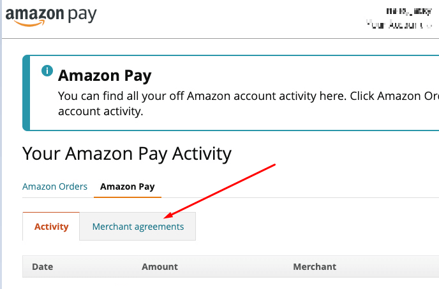This screenshot has width=439, height=289.
Task: Open the Merchant agreements tab
Action: tap(138, 227)
